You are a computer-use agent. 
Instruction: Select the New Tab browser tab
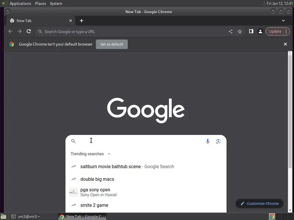[x=41, y=21]
